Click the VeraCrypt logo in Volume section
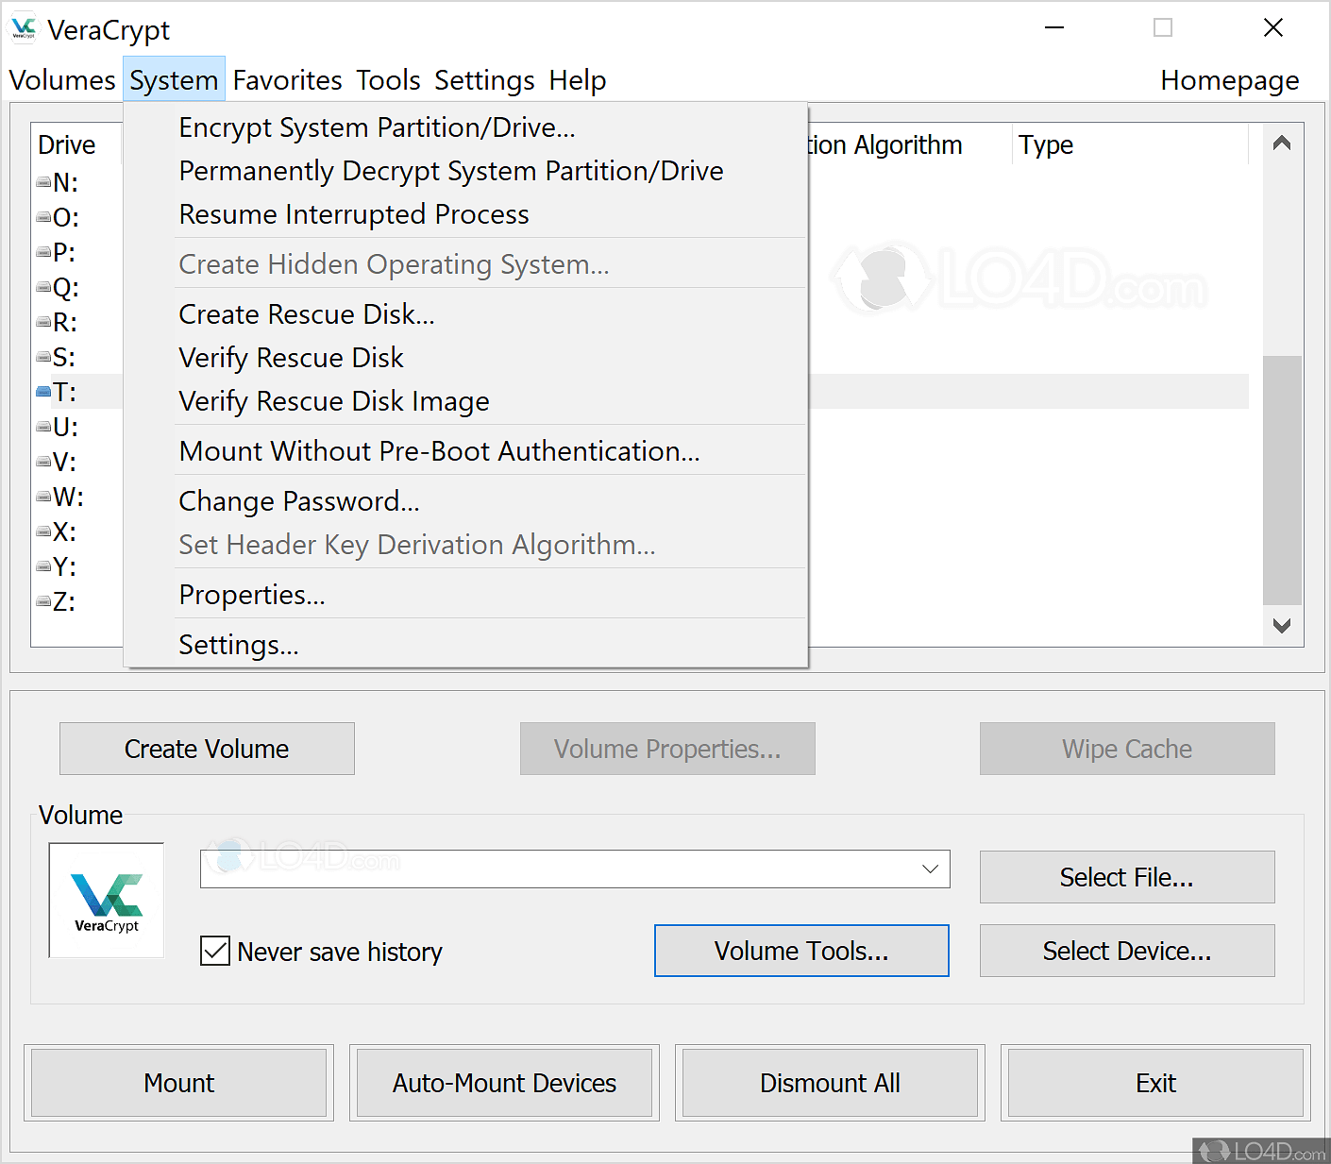 [107, 901]
